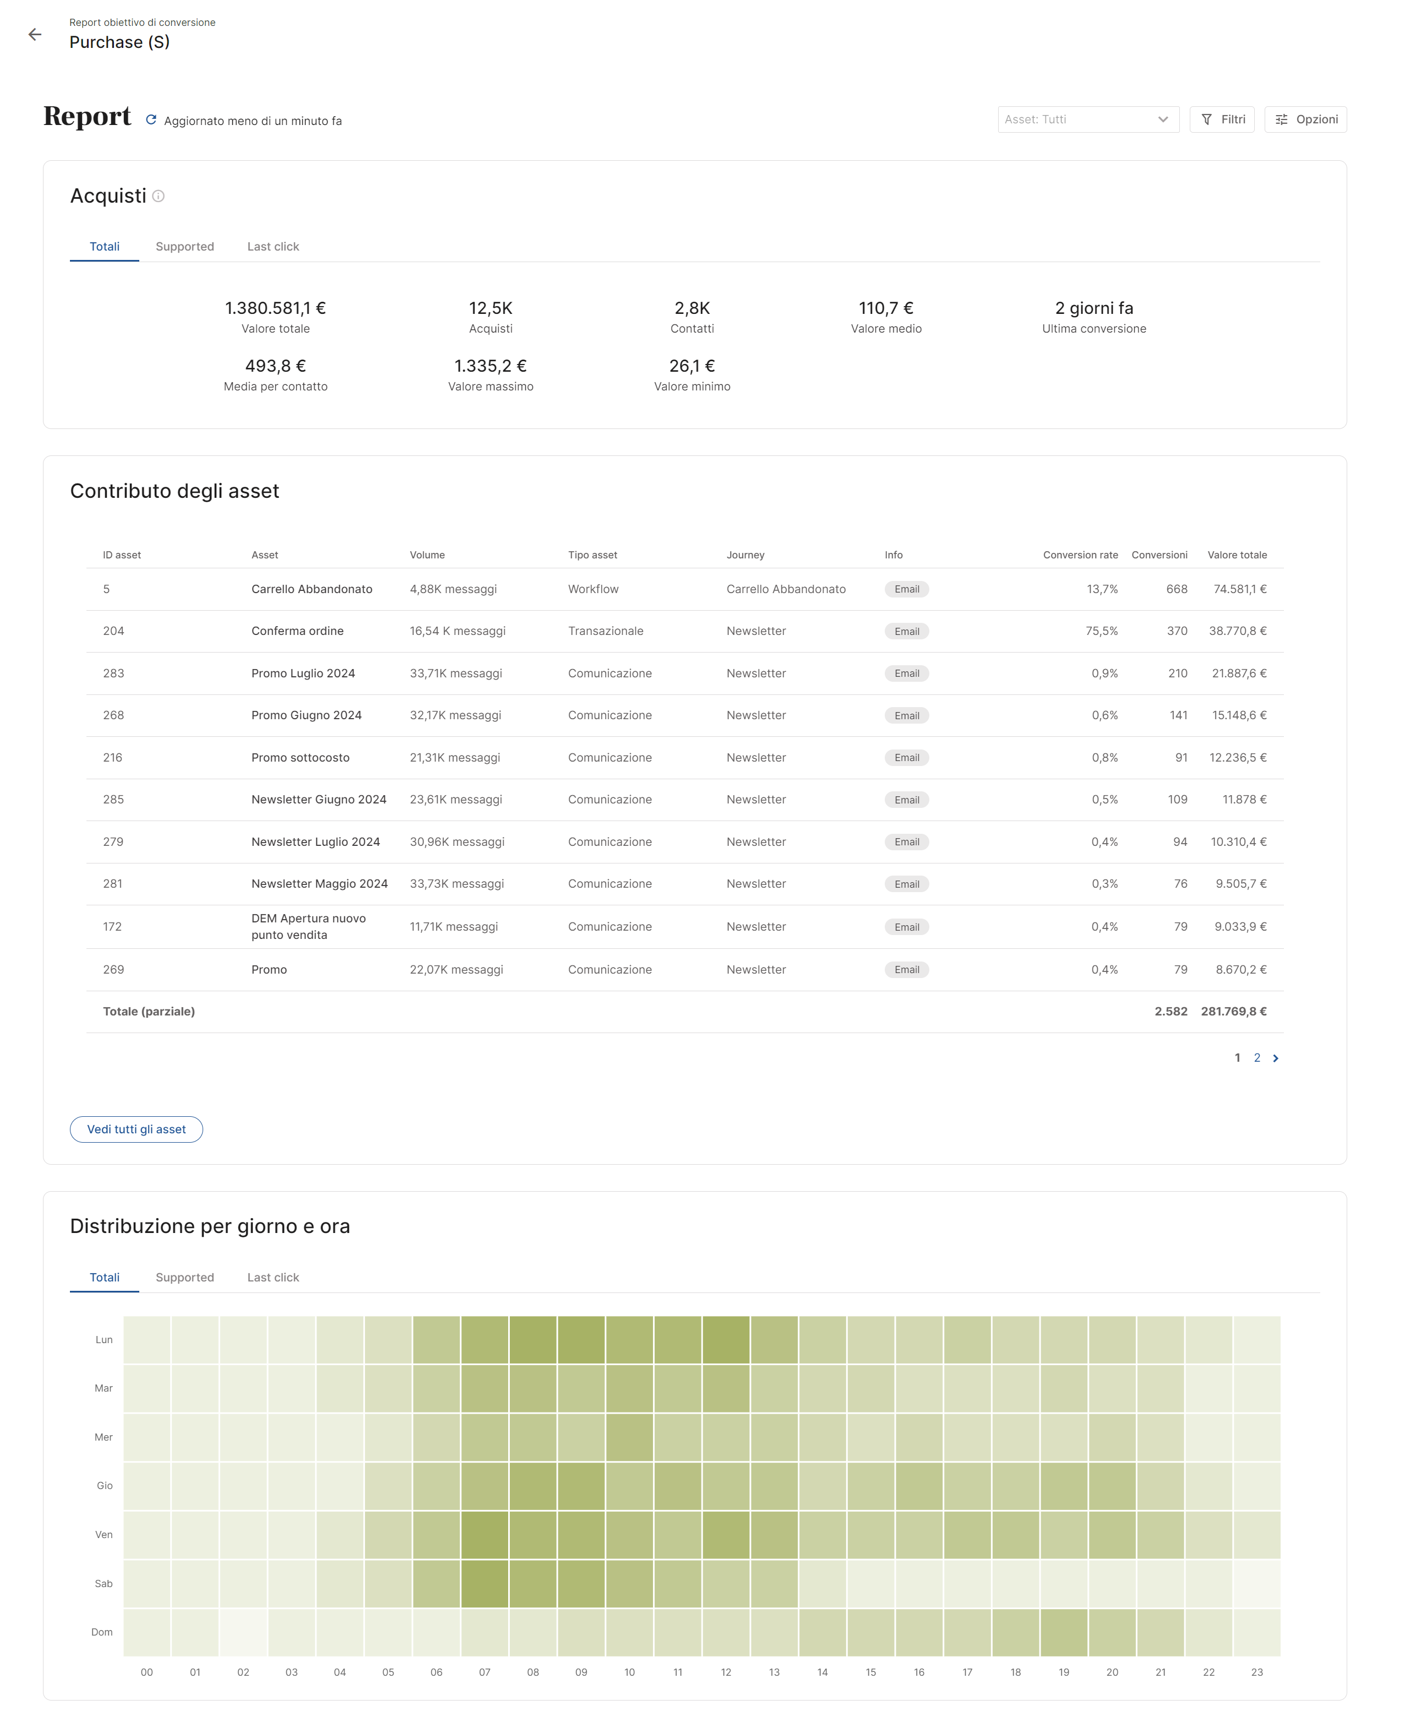Click Totale (parziale) value 281.769,8 €

coord(1234,1012)
